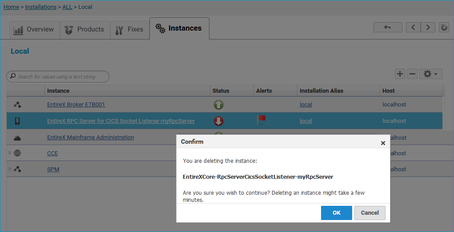
Task: Click the box icon on Products tab
Action: (x=68, y=30)
